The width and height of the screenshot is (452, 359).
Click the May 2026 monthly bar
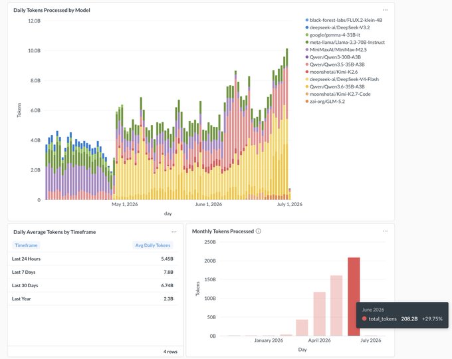coord(336,306)
